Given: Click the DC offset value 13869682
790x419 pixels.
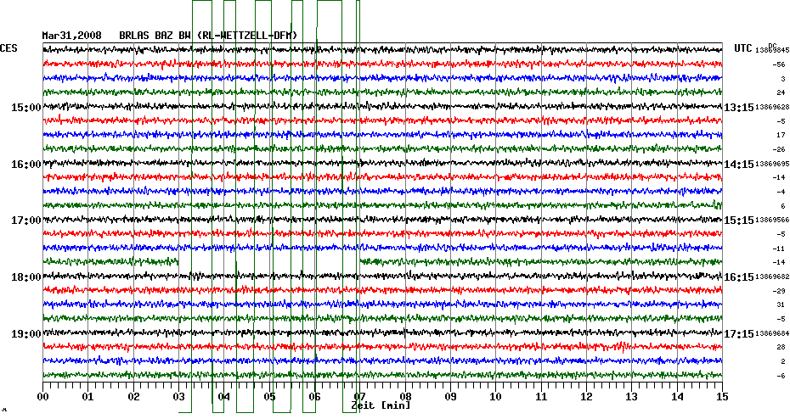Looking at the screenshot, I should pyautogui.click(x=772, y=277).
